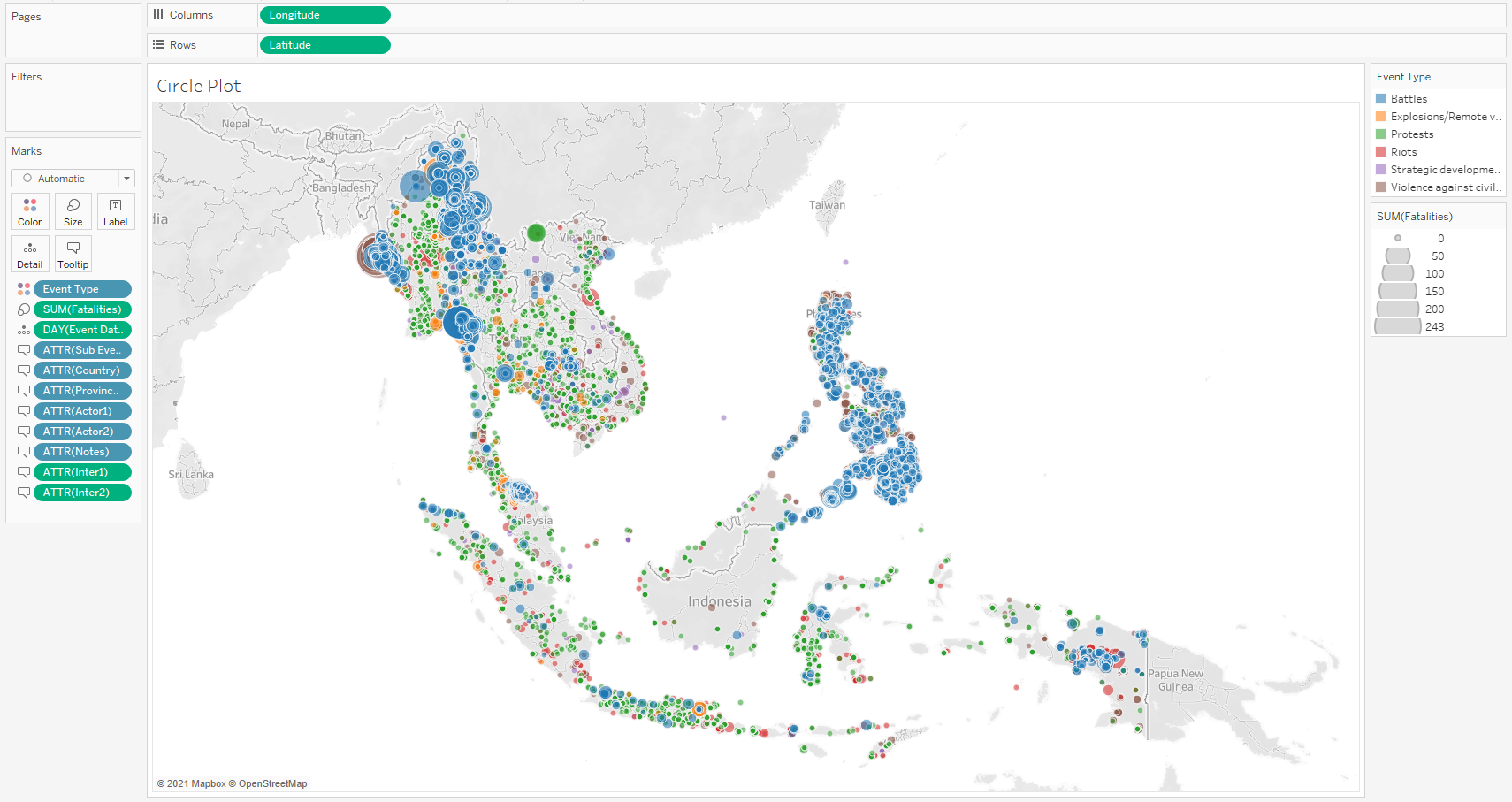This screenshot has height=802, width=1512.
Task: Click the Label button in Marks card
Action: (116, 211)
